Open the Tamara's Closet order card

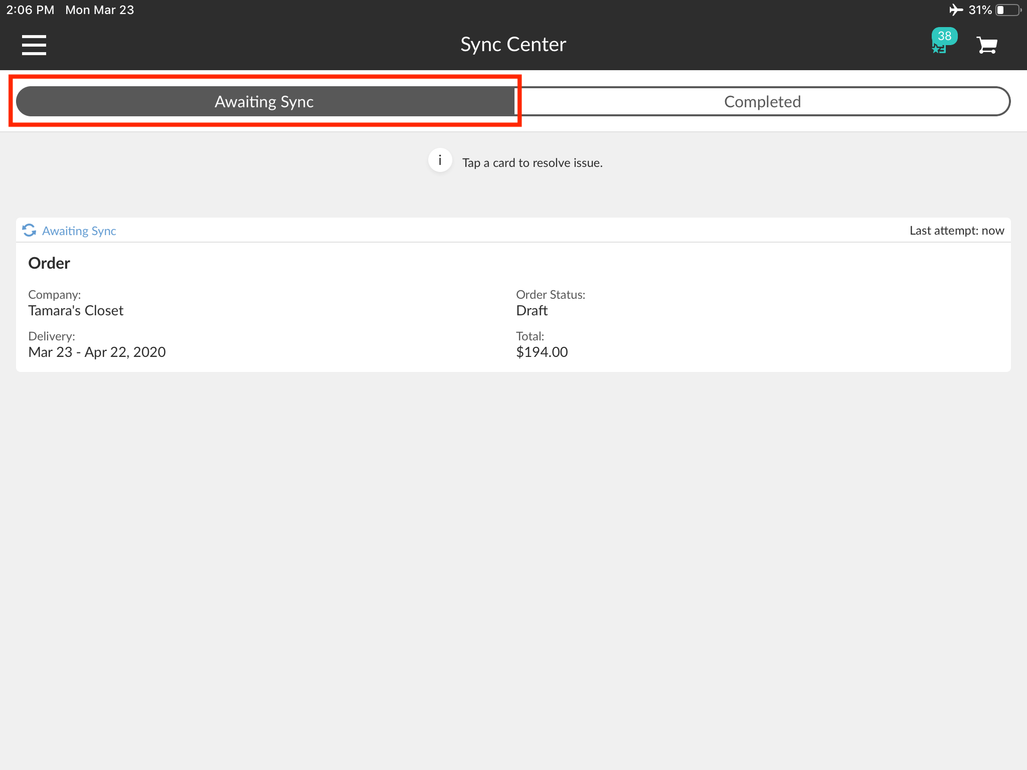[x=513, y=295]
